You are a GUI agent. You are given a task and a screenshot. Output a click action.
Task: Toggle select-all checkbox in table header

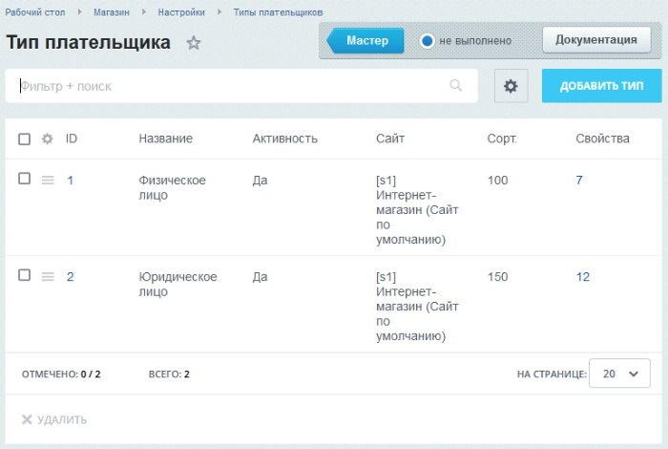pos(24,139)
